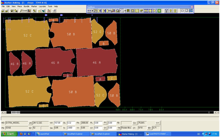Viewport: 220px width, 137px height.
Task: Click the 1/1 button in info bar
Action: pyautogui.click(x=157, y=123)
